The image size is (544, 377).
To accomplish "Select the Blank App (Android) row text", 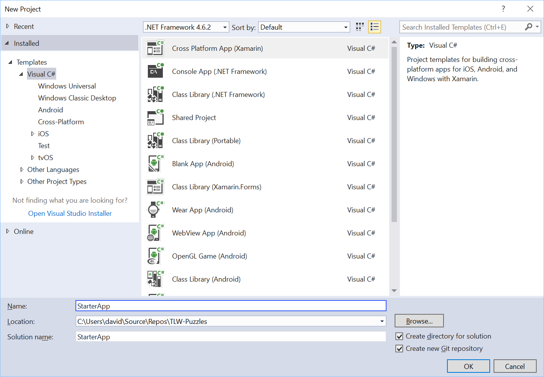I will pyautogui.click(x=203, y=164).
